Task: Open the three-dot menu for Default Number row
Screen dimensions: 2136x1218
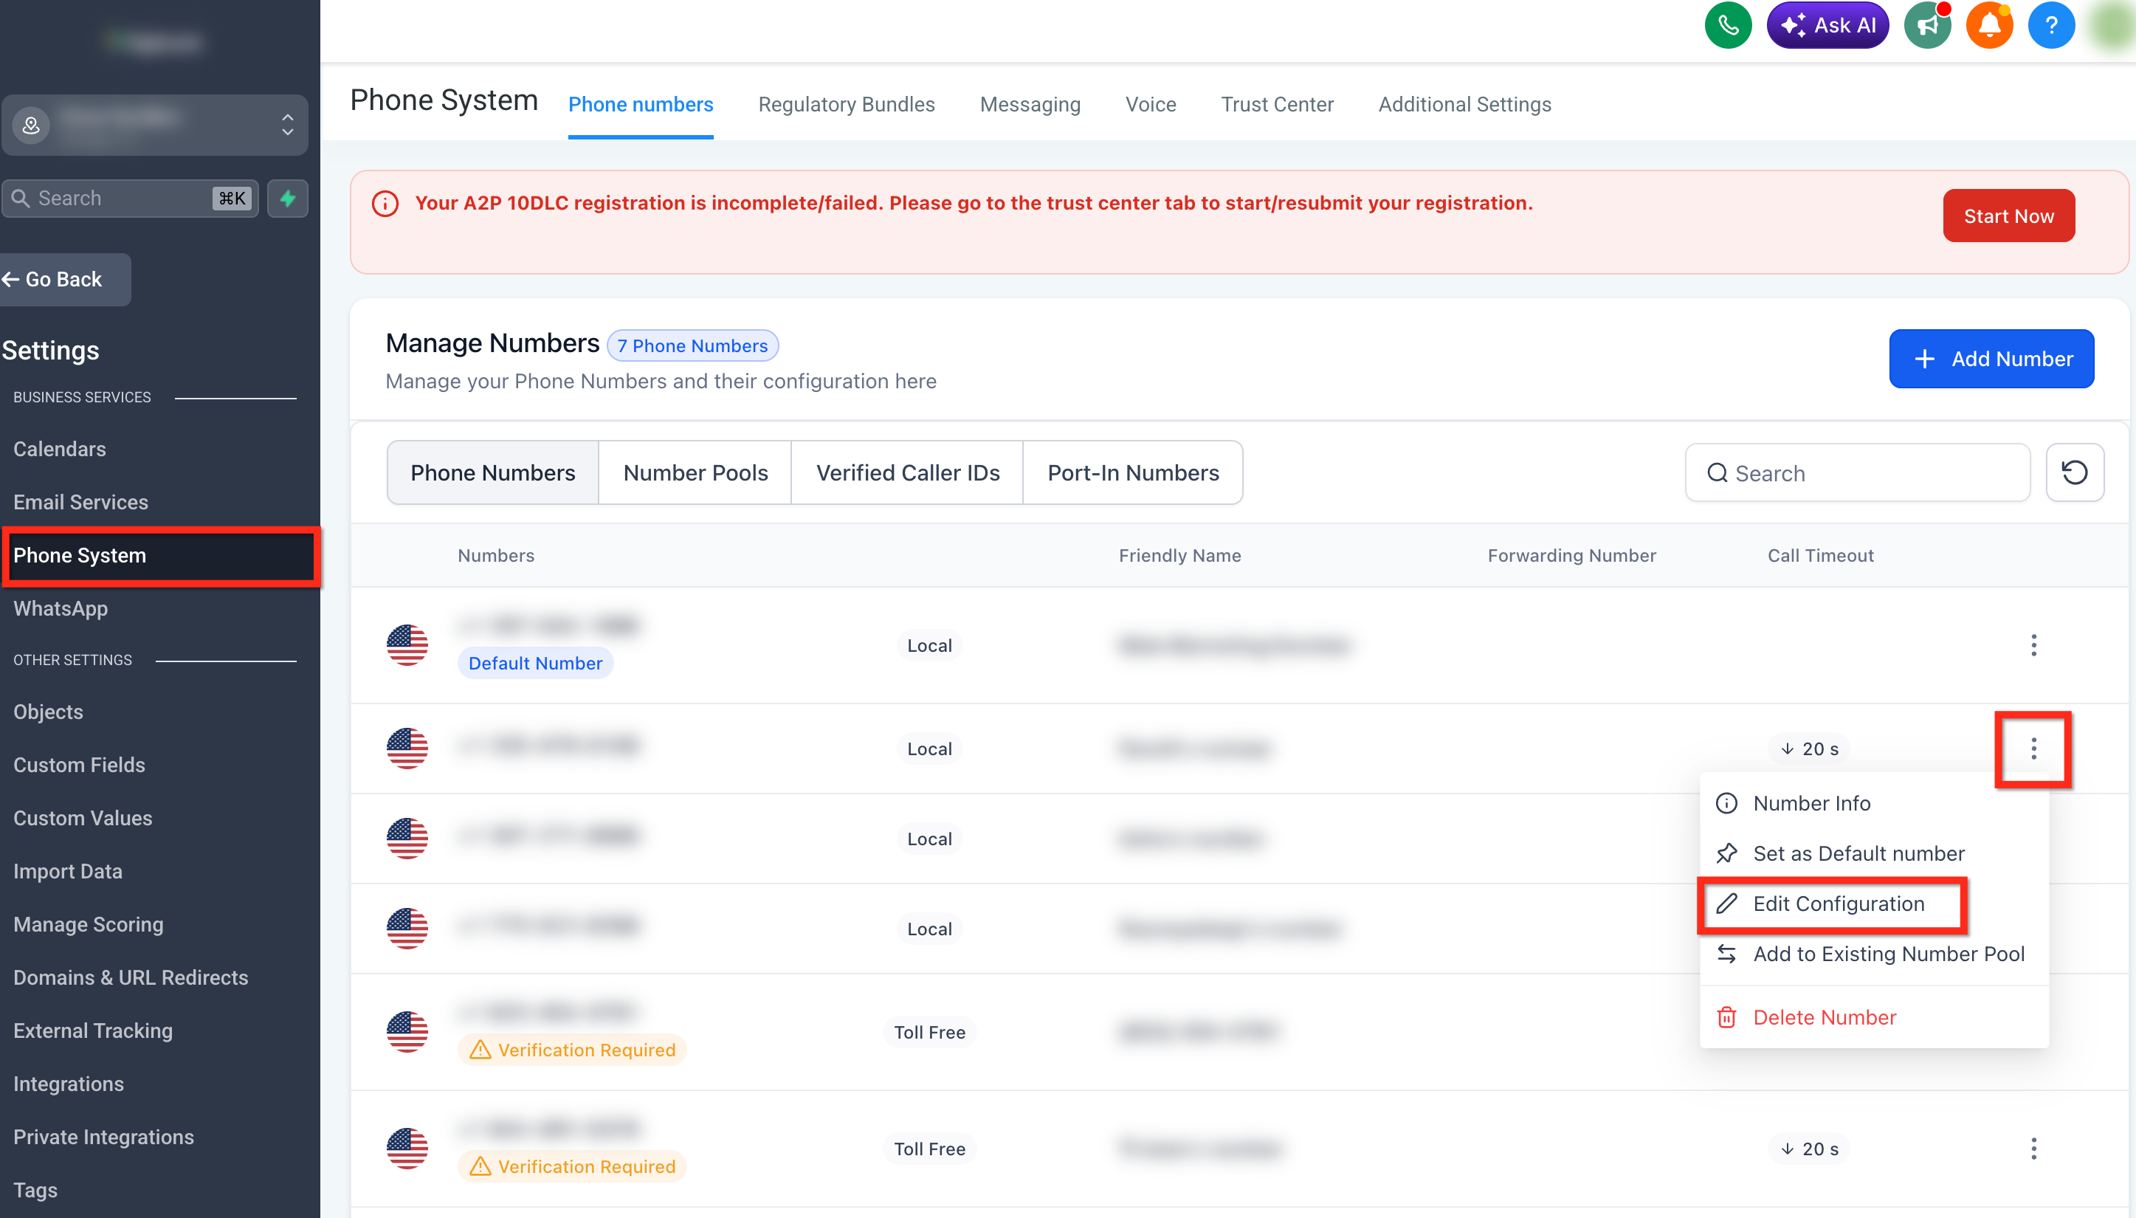Action: (2033, 645)
